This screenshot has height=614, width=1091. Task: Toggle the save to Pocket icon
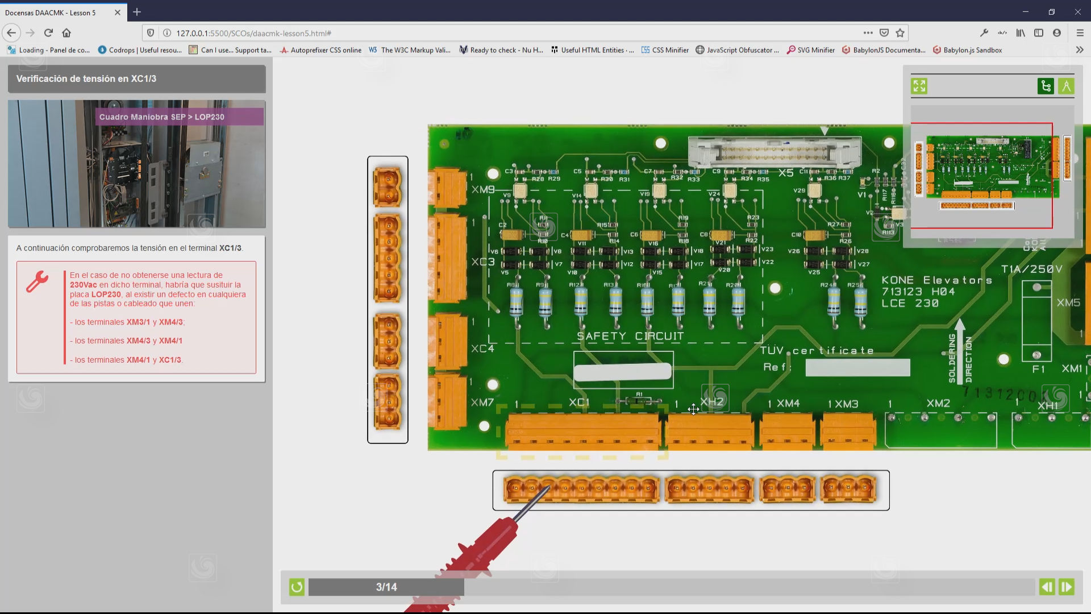click(884, 33)
